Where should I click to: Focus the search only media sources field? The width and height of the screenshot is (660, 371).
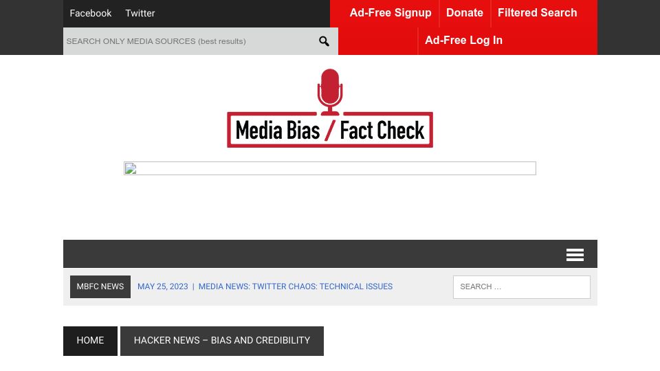(x=187, y=41)
